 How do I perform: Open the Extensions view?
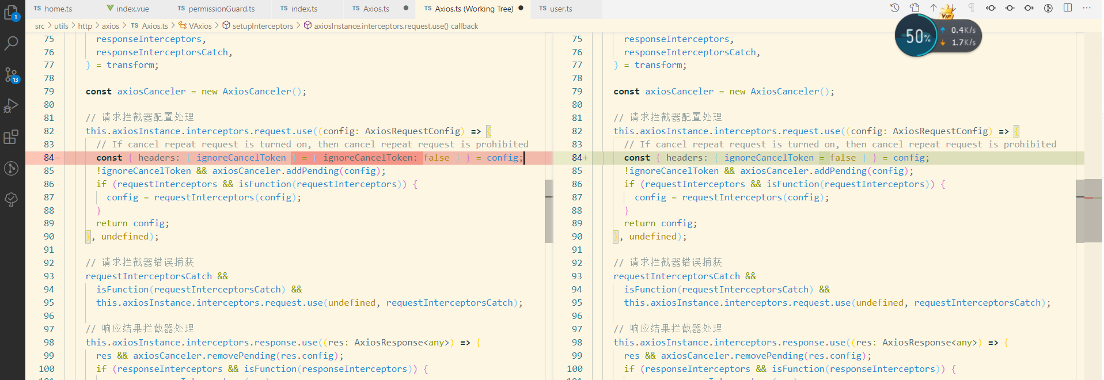12,137
